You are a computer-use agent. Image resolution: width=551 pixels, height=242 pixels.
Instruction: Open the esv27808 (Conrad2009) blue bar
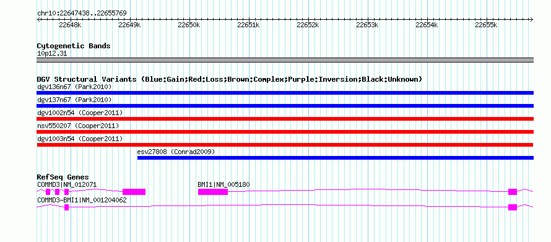336,158
